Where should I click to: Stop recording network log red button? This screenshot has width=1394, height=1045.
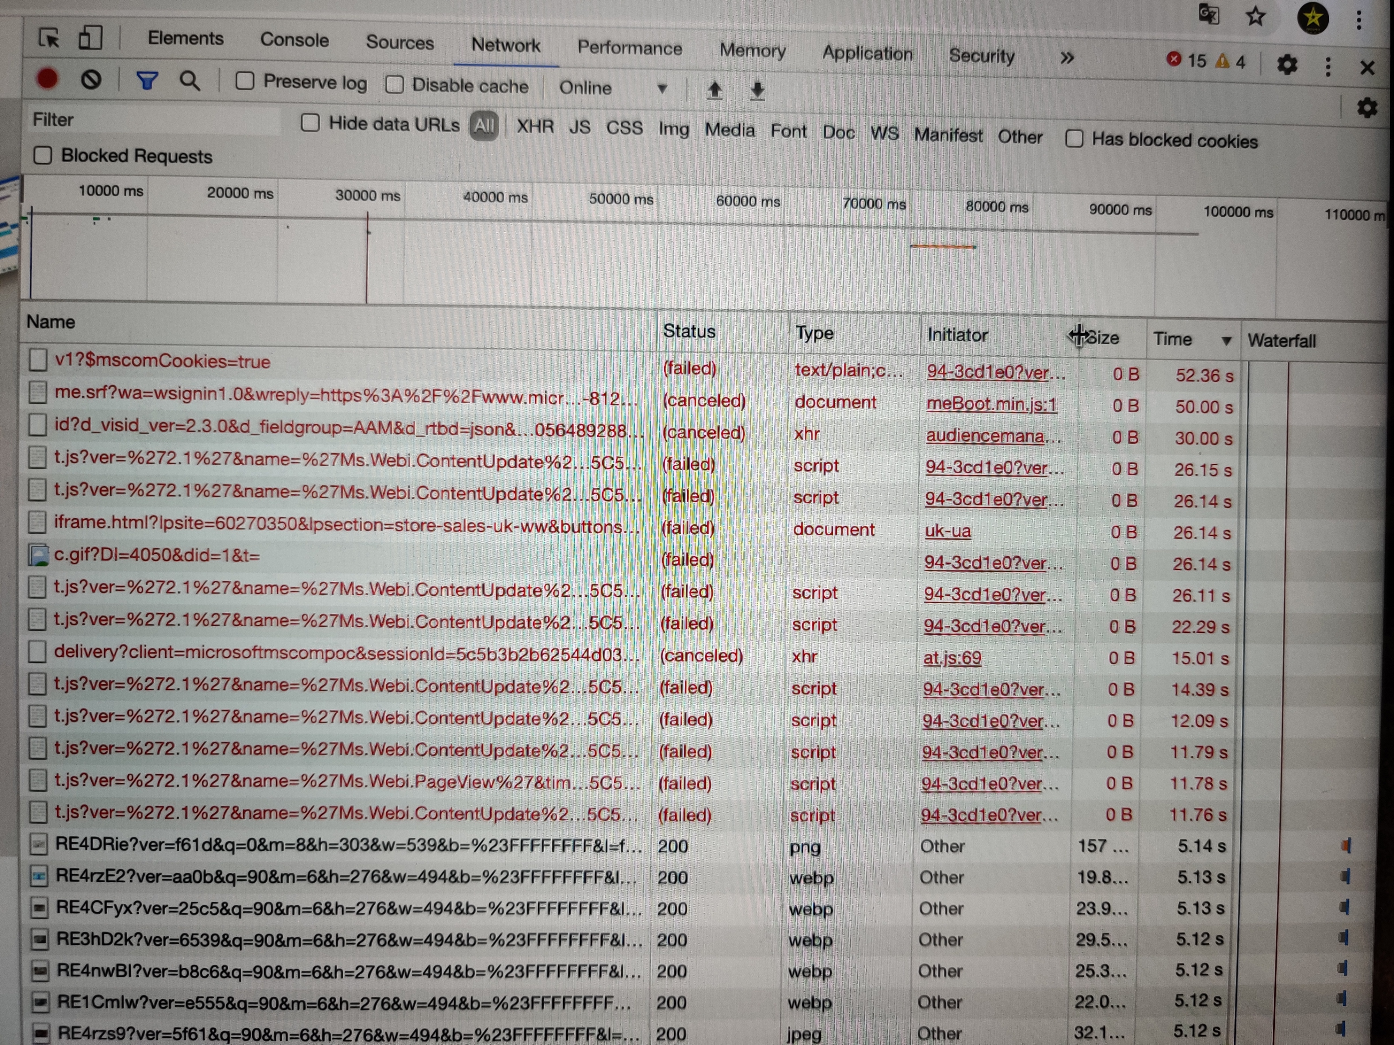click(47, 79)
